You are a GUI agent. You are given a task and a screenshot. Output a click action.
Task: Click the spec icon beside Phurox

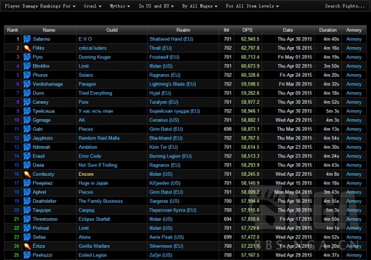pyautogui.click(x=27, y=75)
